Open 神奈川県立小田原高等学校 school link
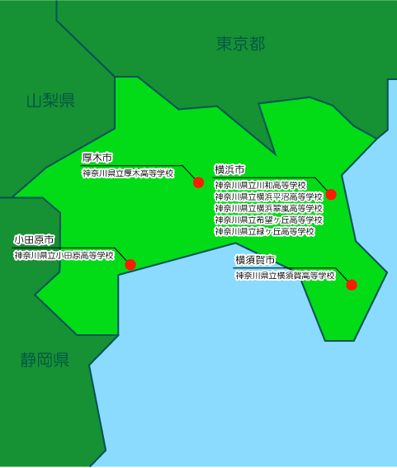The image size is (397, 468). 64,256
